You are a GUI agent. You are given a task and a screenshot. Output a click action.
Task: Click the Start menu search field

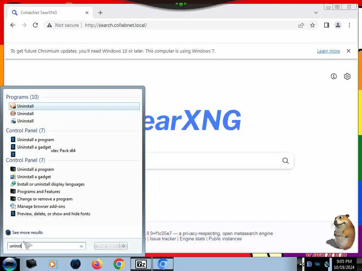click(x=46, y=246)
